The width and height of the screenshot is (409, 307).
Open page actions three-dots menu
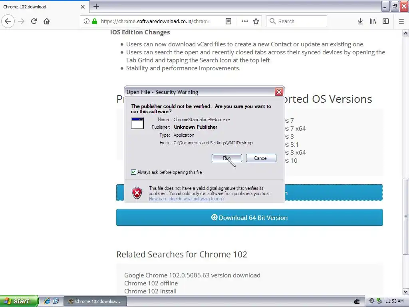[245, 21]
